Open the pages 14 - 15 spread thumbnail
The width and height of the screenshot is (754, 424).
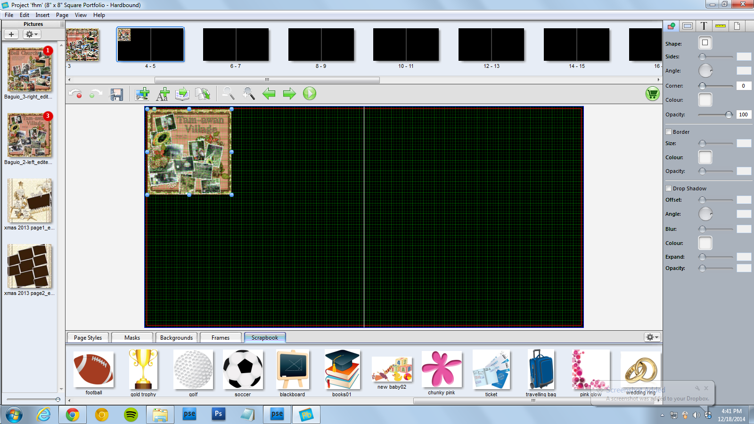[576, 45]
